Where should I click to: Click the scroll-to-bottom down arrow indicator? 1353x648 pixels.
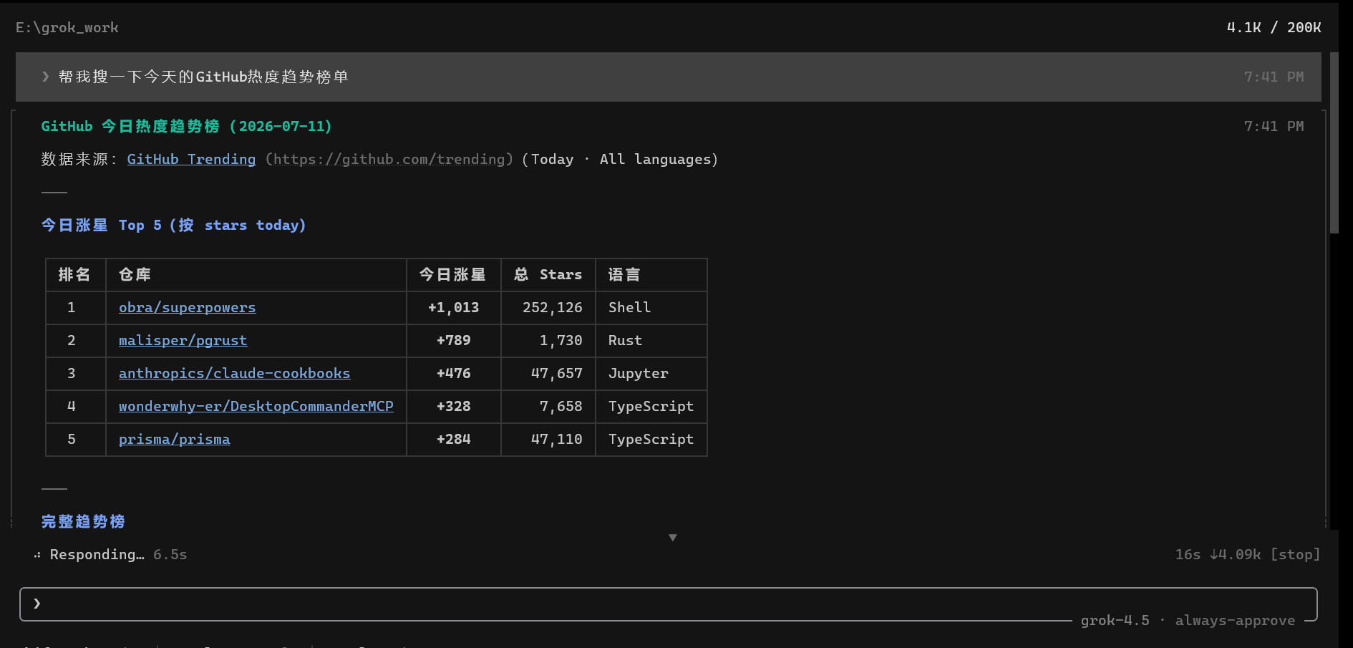pyautogui.click(x=673, y=538)
